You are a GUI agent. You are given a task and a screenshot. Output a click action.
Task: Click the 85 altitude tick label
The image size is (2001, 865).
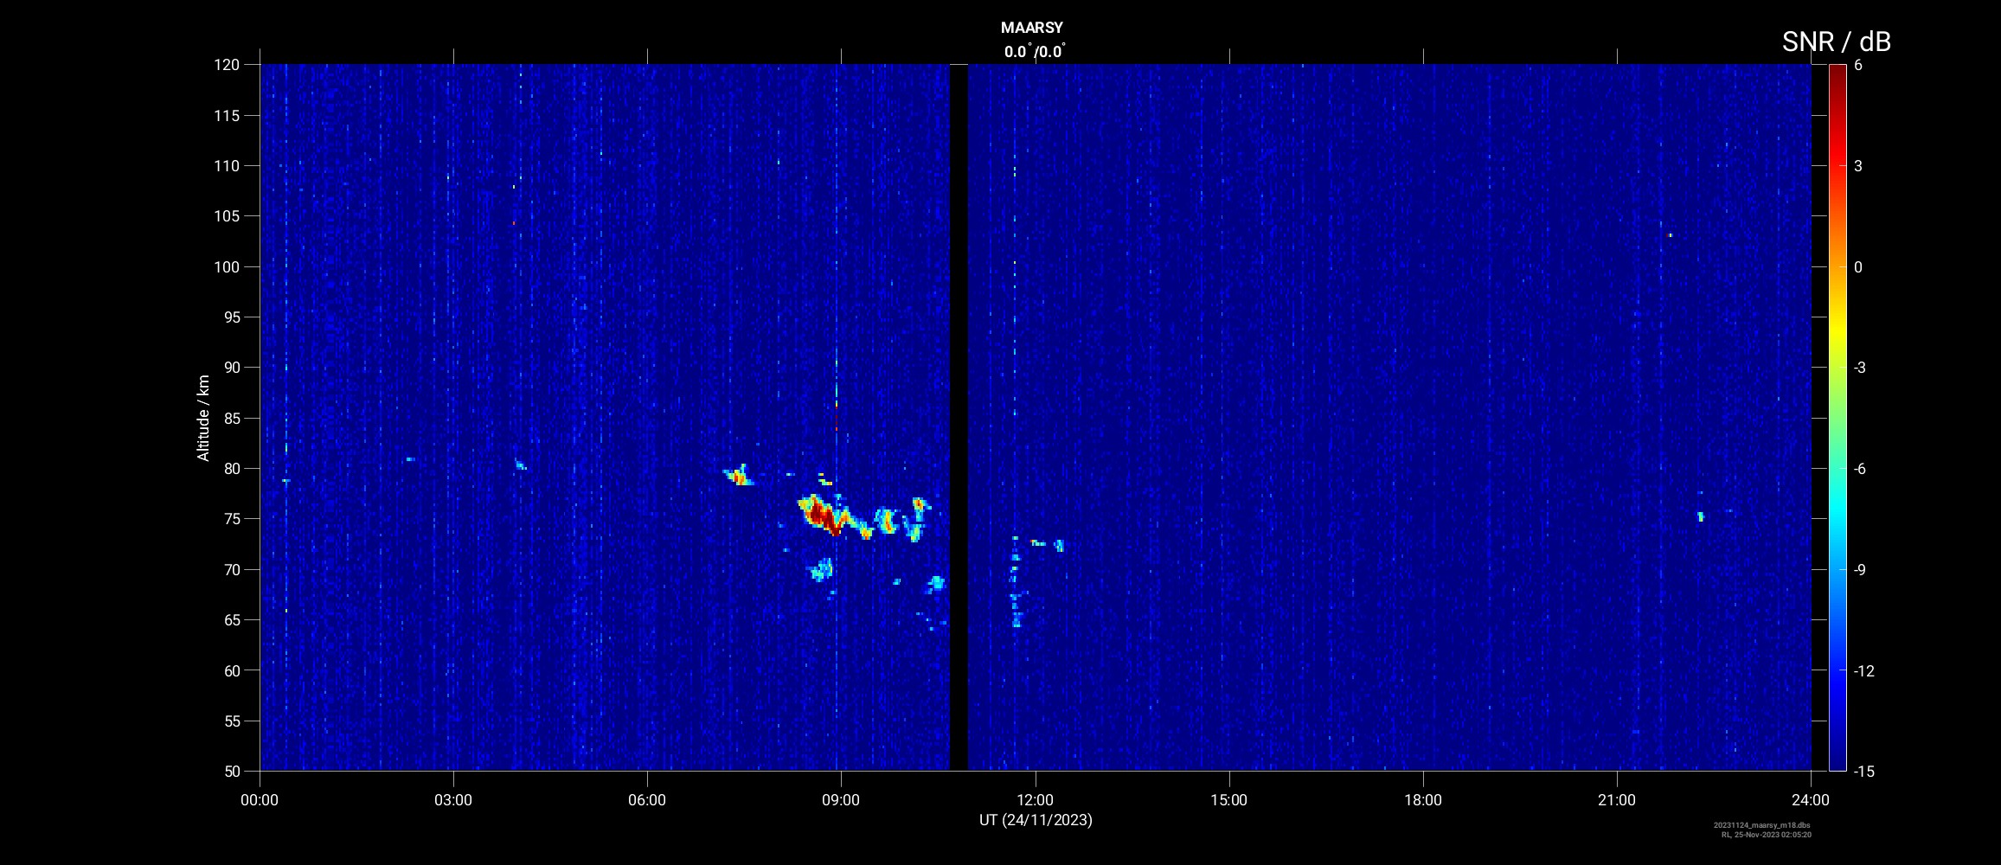[x=231, y=418]
